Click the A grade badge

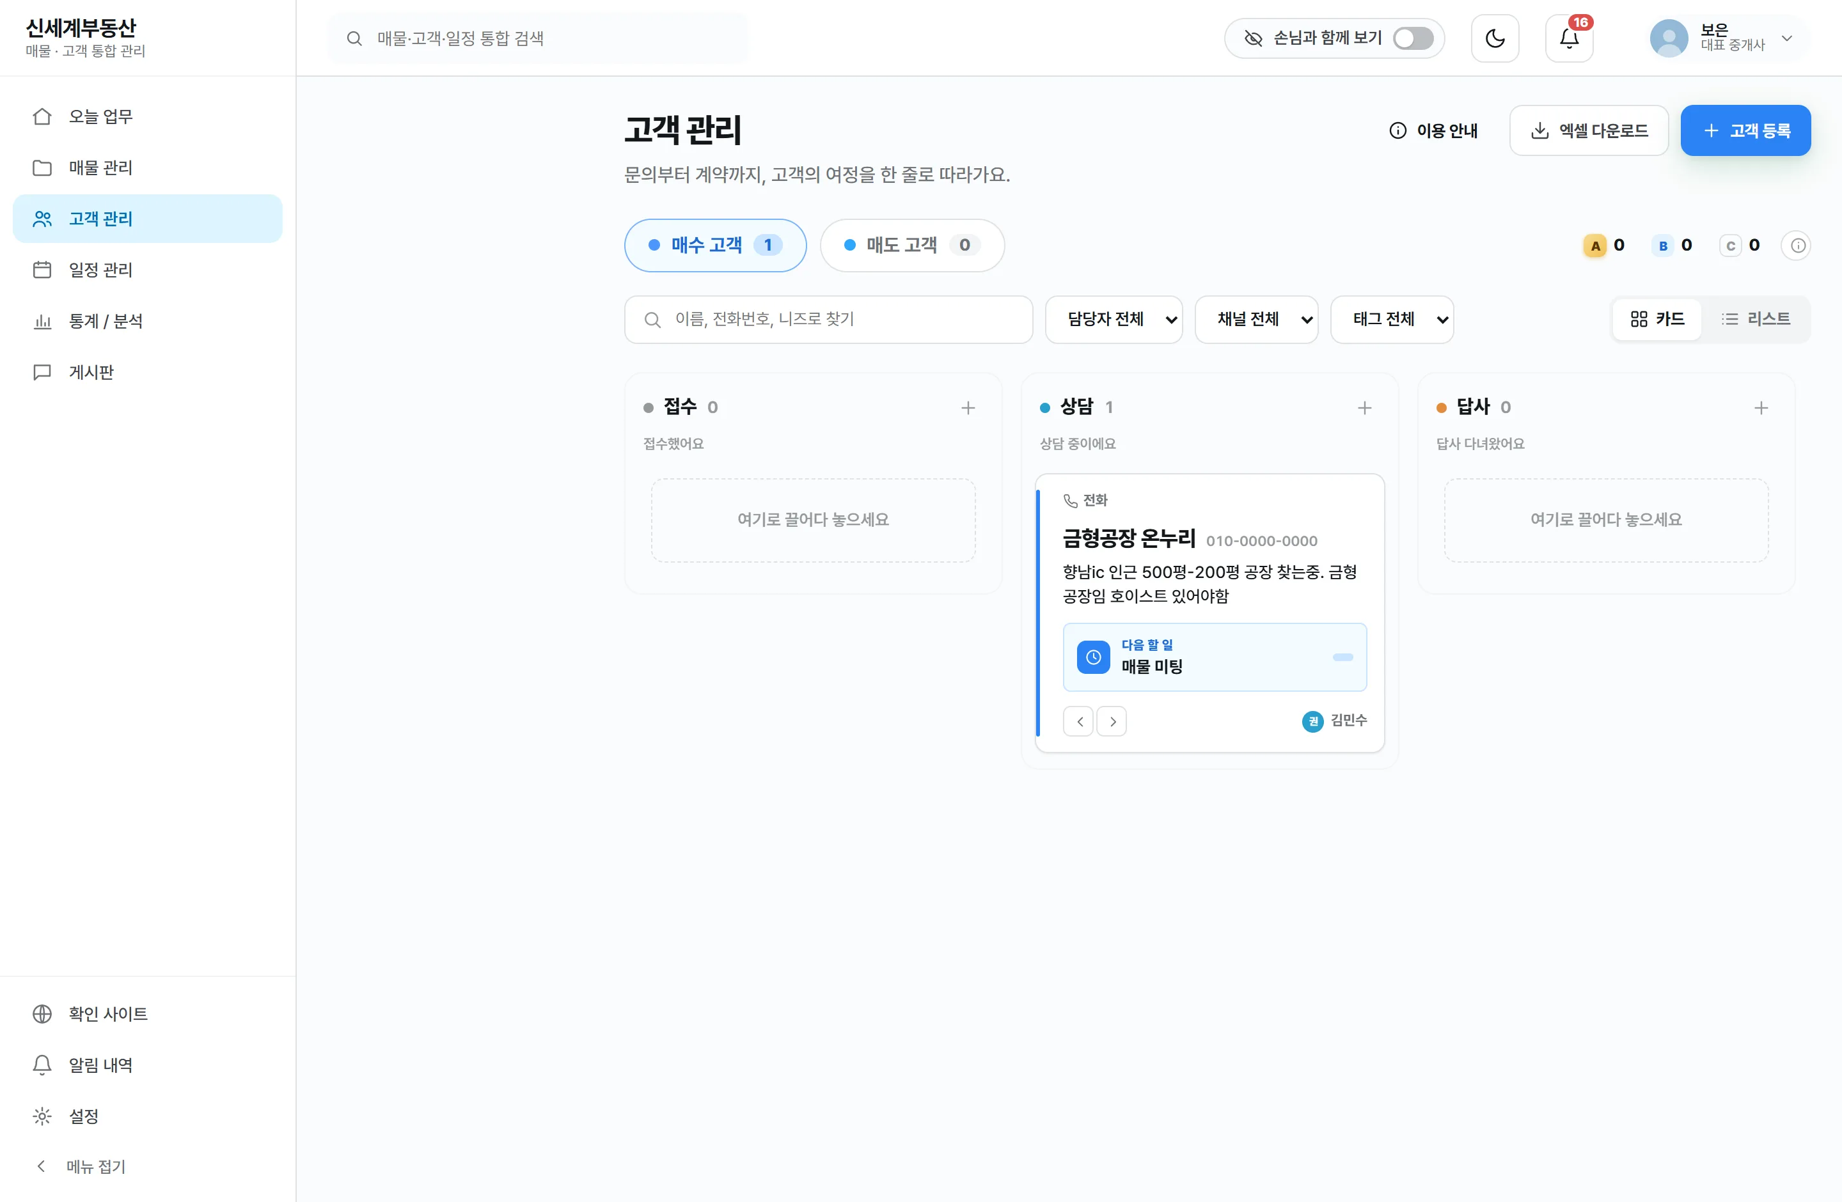(1595, 246)
